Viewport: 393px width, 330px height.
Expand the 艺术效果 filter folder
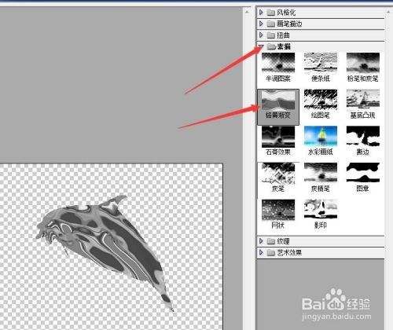coord(261,252)
